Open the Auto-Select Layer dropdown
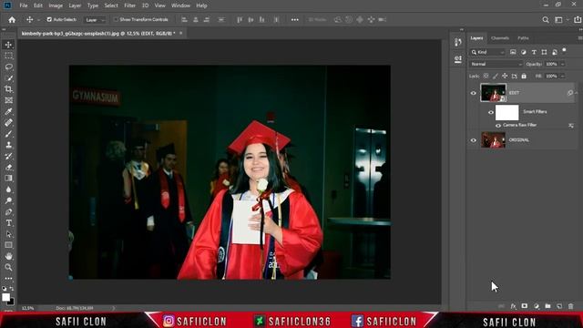 click(x=95, y=20)
